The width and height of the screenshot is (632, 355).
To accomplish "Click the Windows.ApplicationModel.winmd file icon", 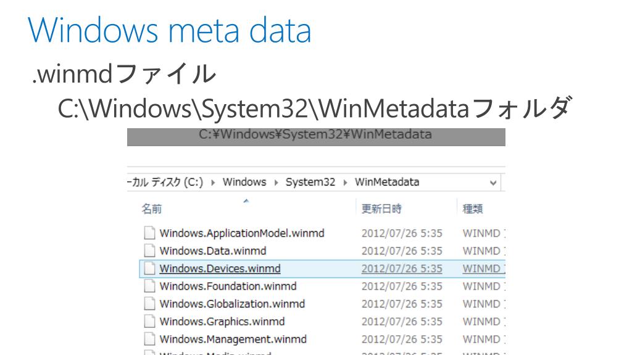I will 149,233.
